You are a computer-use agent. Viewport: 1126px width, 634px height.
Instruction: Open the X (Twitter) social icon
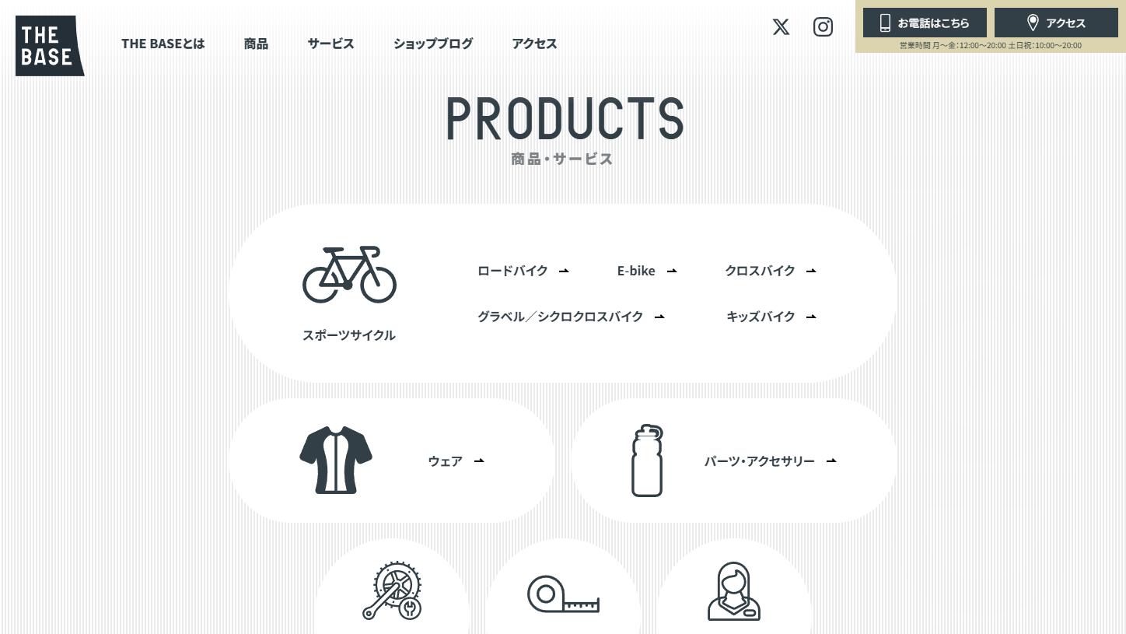[x=781, y=26]
